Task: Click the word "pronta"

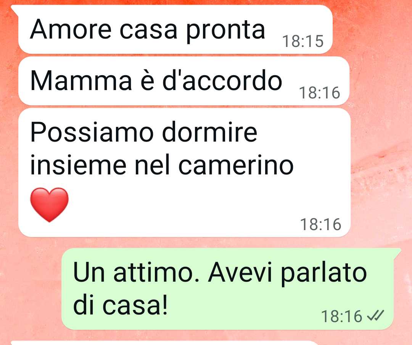Action: point(226,31)
